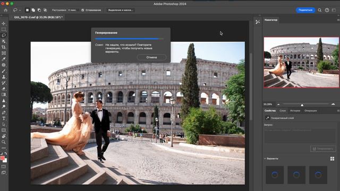Select the Path Selection tool
Screen dimensions: 340x191
coord(4,124)
